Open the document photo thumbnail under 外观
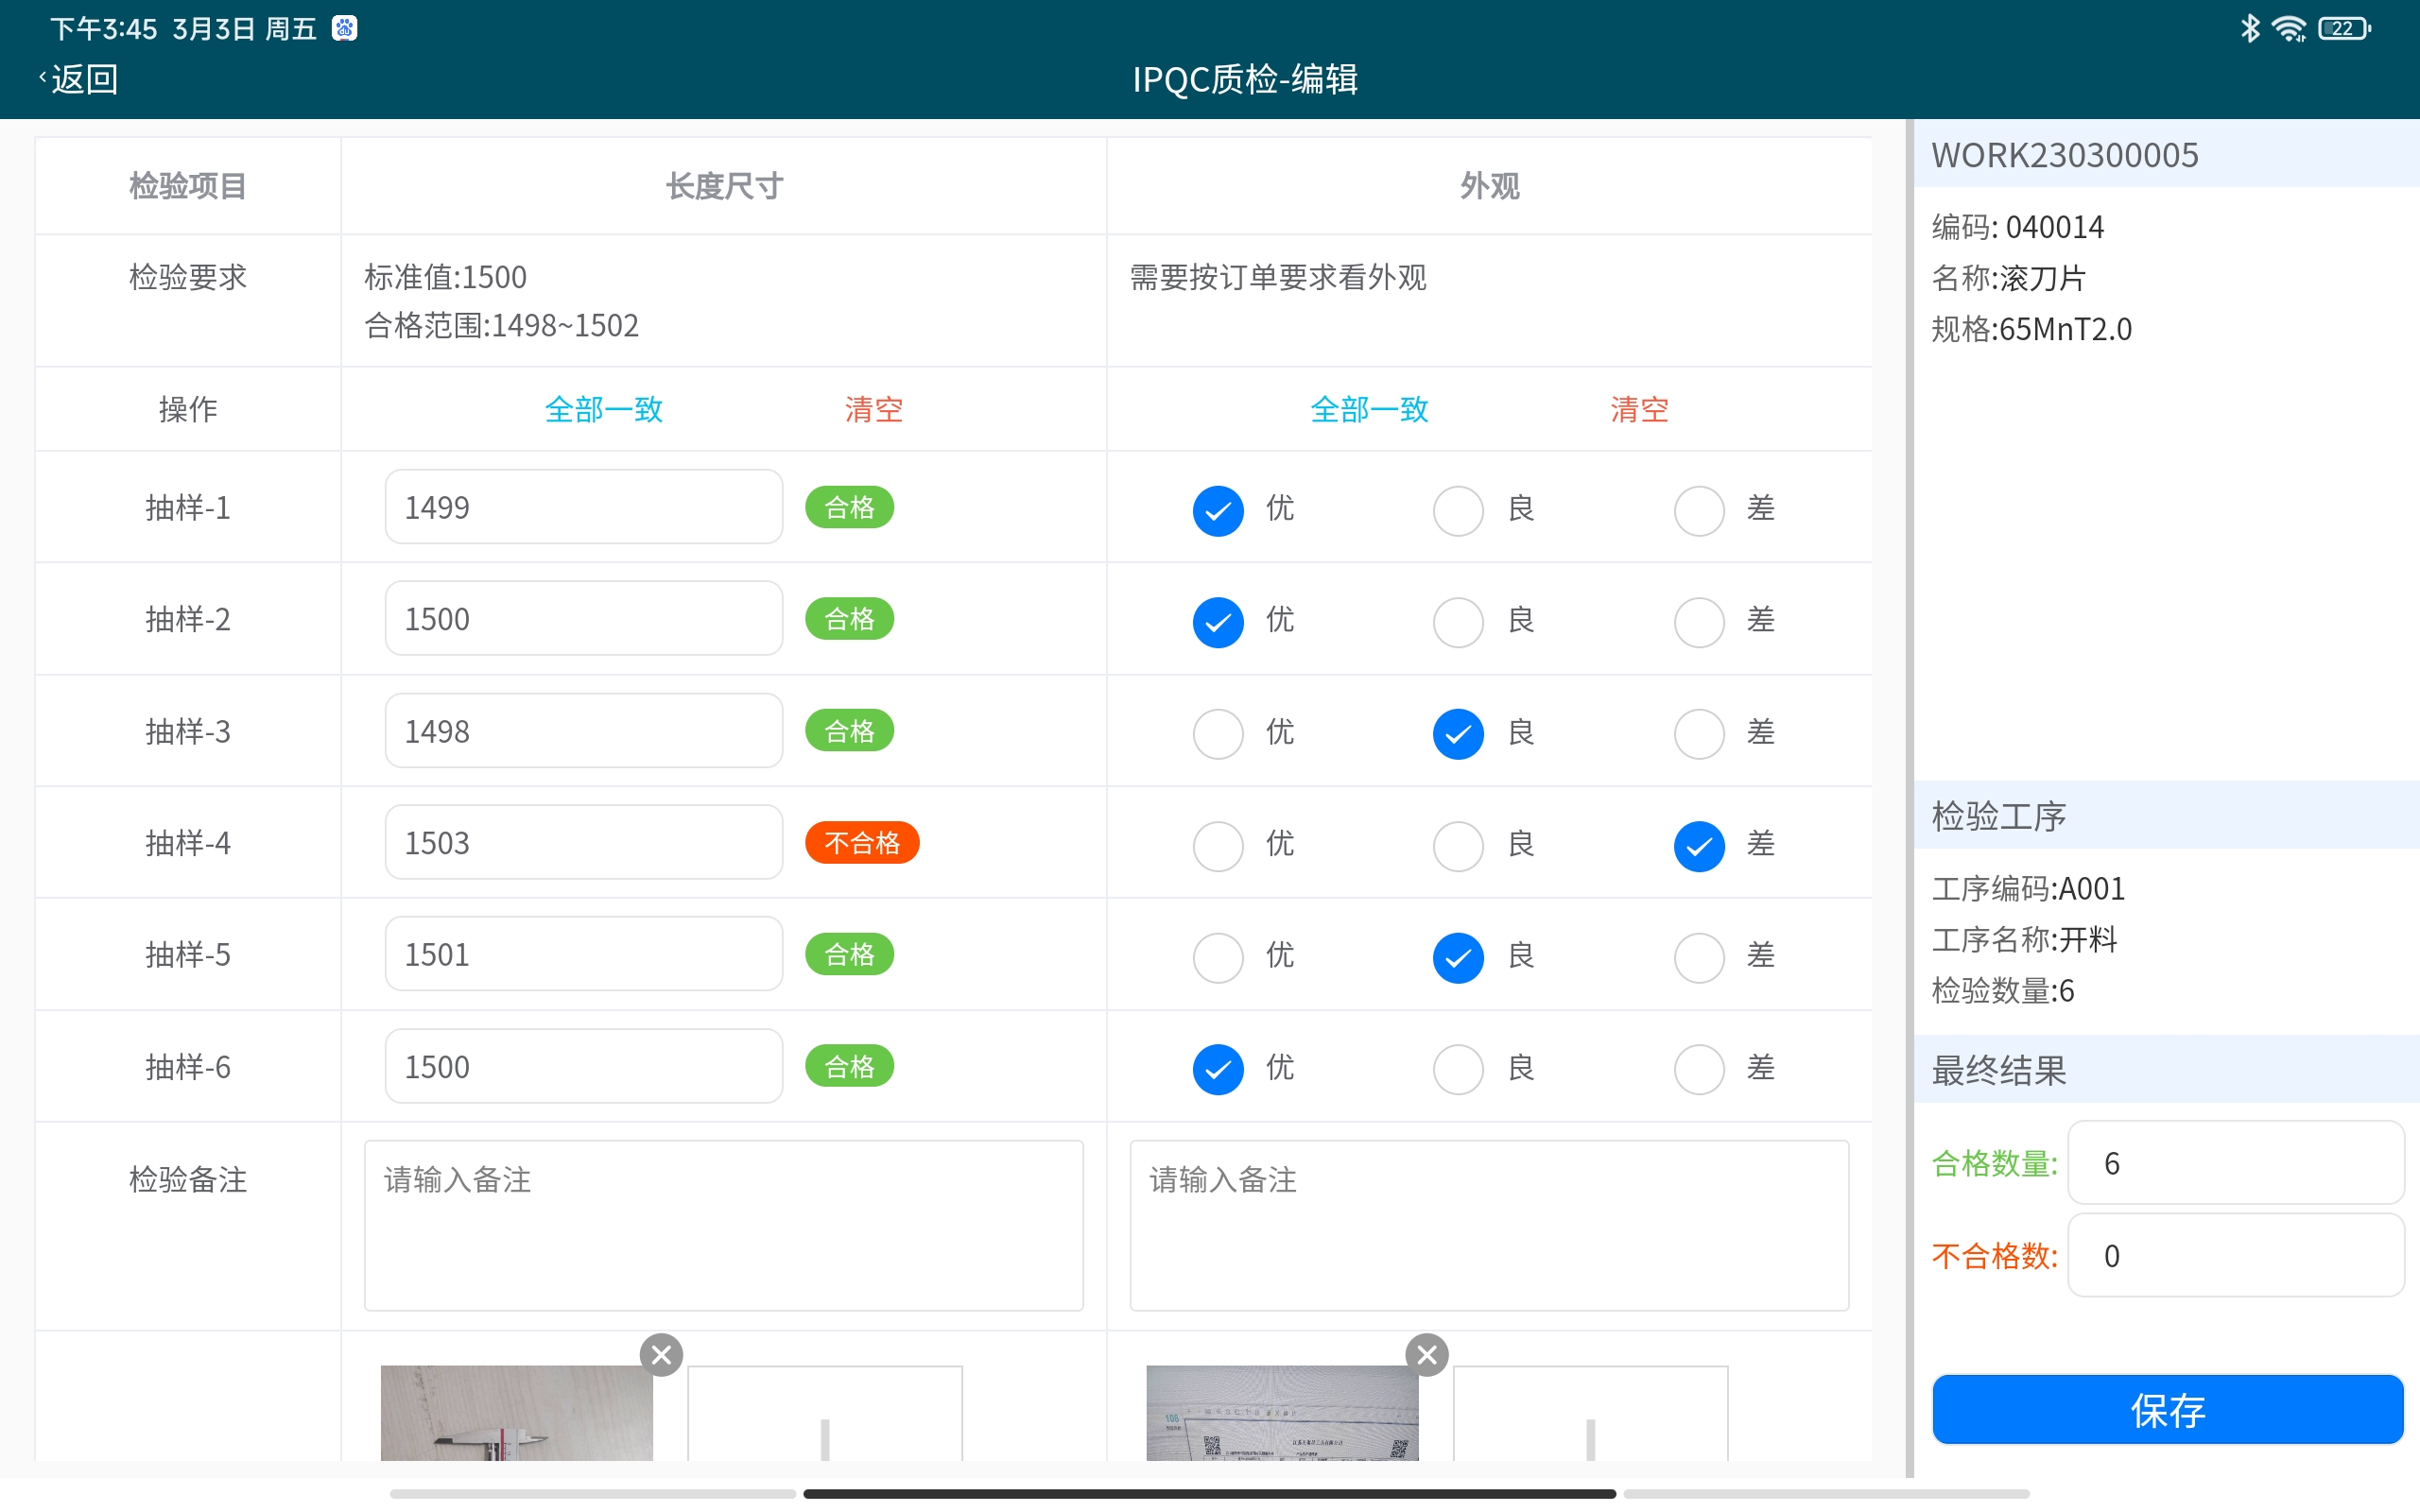 click(x=1282, y=1413)
